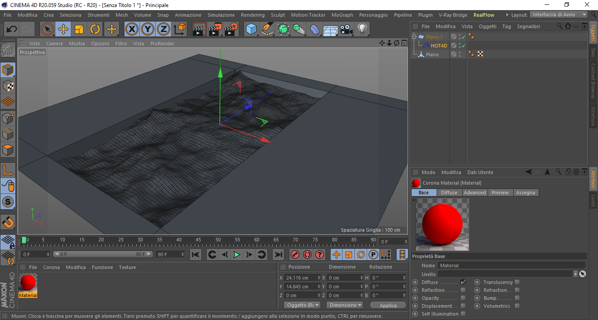This screenshot has width=598, height=320.
Task: Open the RealFlow menu
Action: click(x=484, y=15)
